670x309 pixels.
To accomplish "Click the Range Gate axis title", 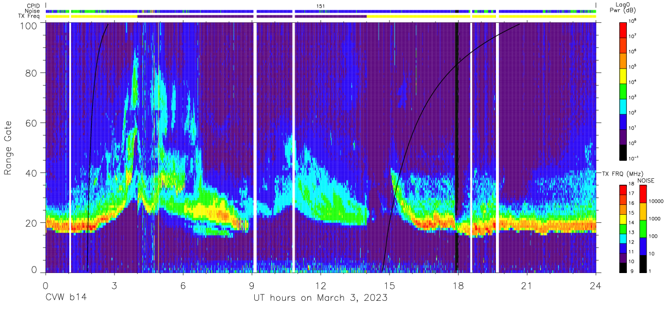I will click(x=8, y=148).
